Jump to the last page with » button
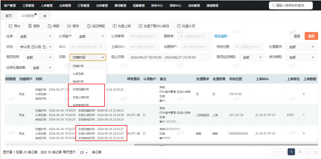The image size is (321, 159). (x=315, y=152)
